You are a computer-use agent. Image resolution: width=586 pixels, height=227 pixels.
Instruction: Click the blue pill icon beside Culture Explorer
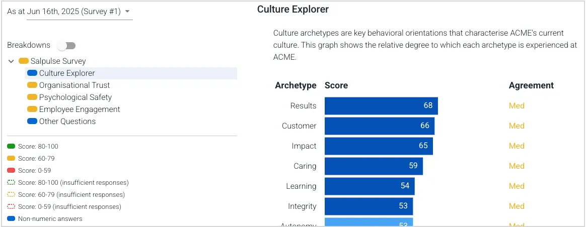tap(32, 73)
